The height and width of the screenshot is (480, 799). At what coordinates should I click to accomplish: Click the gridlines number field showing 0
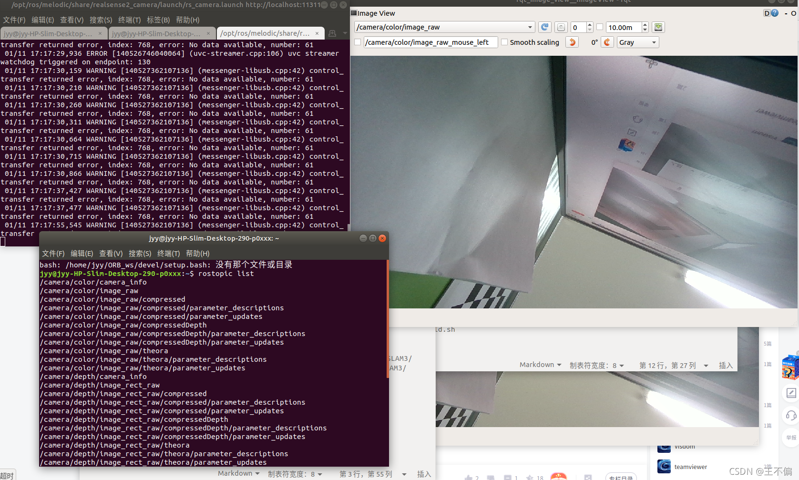point(578,27)
